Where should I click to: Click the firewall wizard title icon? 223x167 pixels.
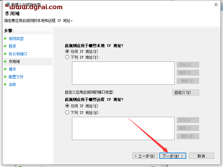(7, 5)
